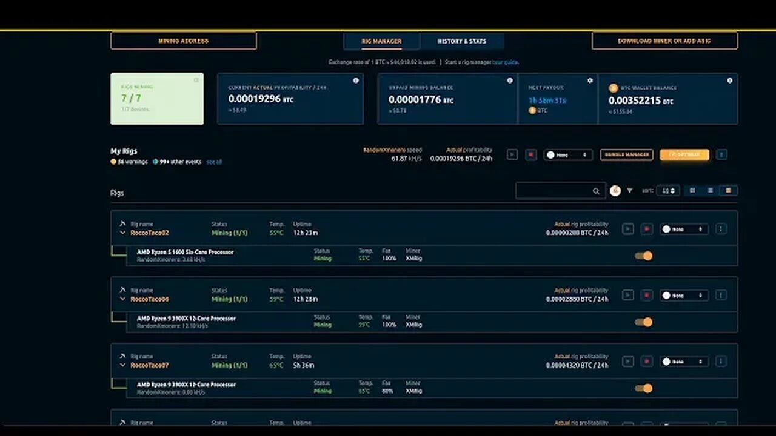
Task: Open the 'see all' events link
Action: (x=214, y=162)
